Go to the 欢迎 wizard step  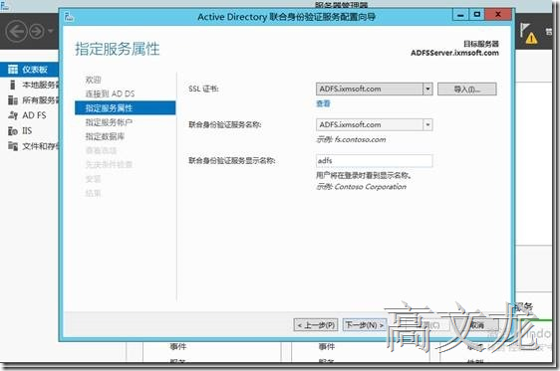click(x=93, y=80)
